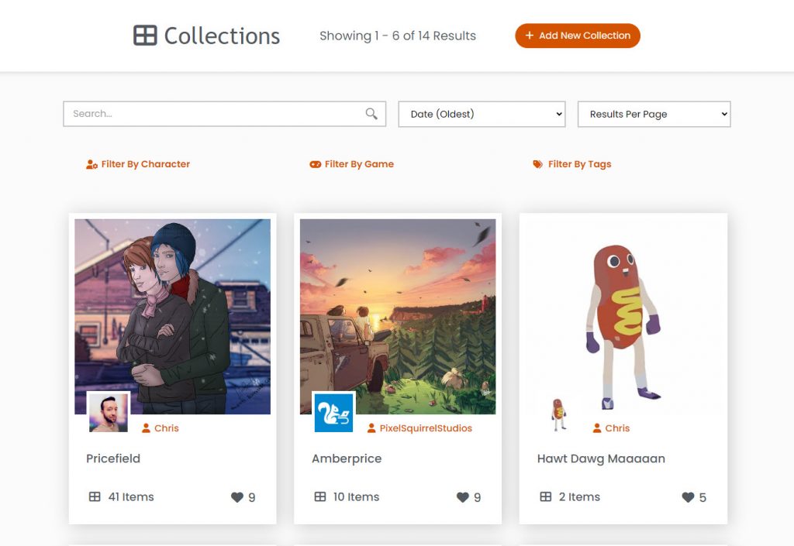Open Chris's profile from the Pricefield card
The width and height of the screenshot is (794, 546).
click(x=165, y=428)
